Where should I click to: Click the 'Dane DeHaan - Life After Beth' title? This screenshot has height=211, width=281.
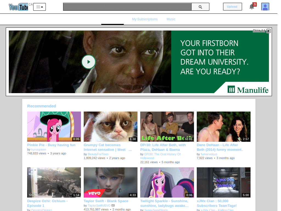click(220, 147)
